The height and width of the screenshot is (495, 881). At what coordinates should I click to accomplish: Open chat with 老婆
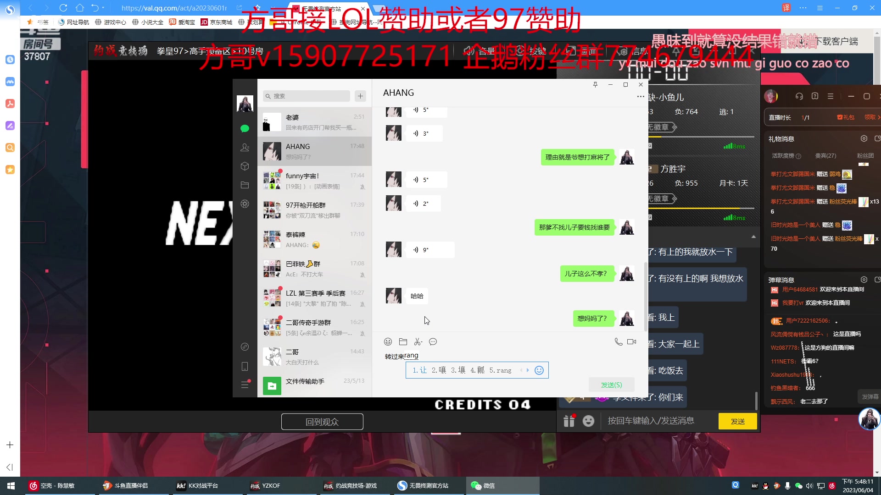tap(314, 122)
